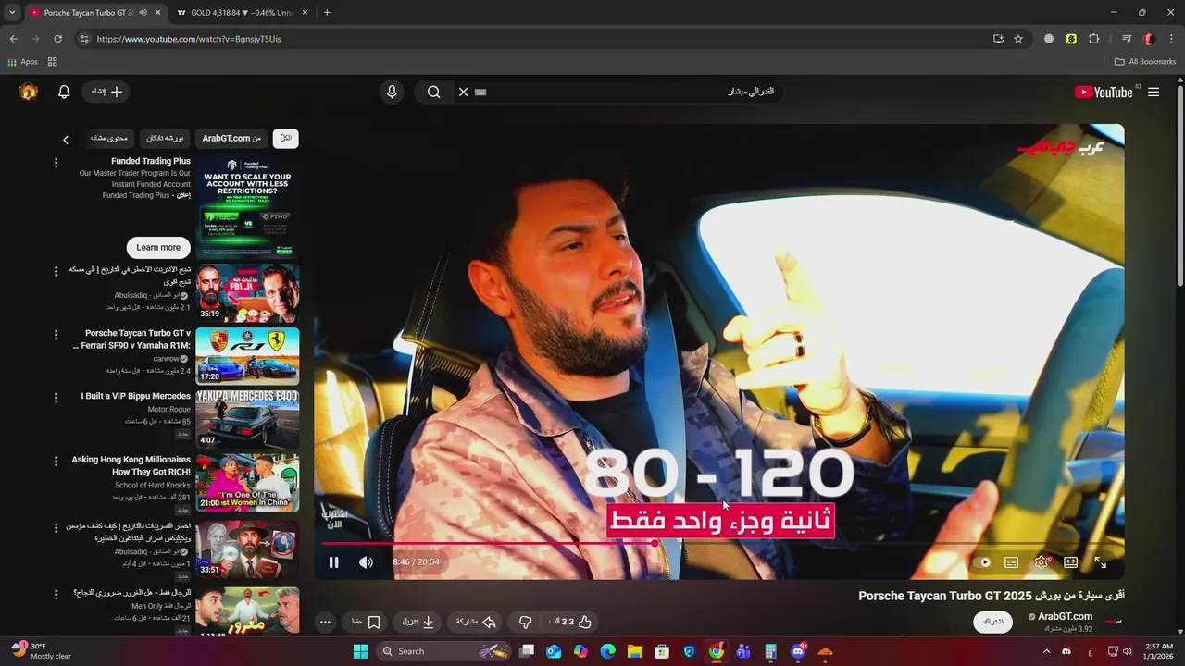Mute the video player volume
1185x666 pixels.
click(366, 561)
